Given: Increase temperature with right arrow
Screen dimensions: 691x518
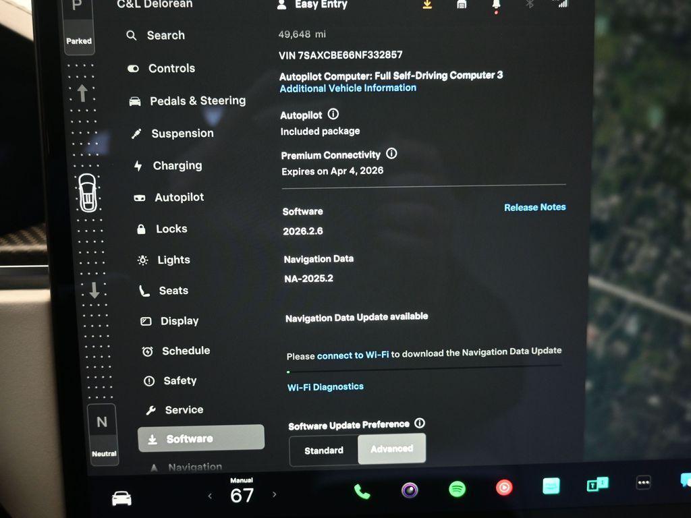Looking at the screenshot, I should 274,494.
